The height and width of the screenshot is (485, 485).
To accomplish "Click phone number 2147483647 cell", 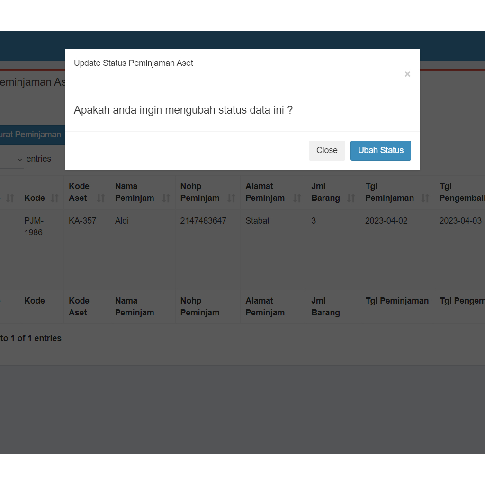I will [203, 221].
